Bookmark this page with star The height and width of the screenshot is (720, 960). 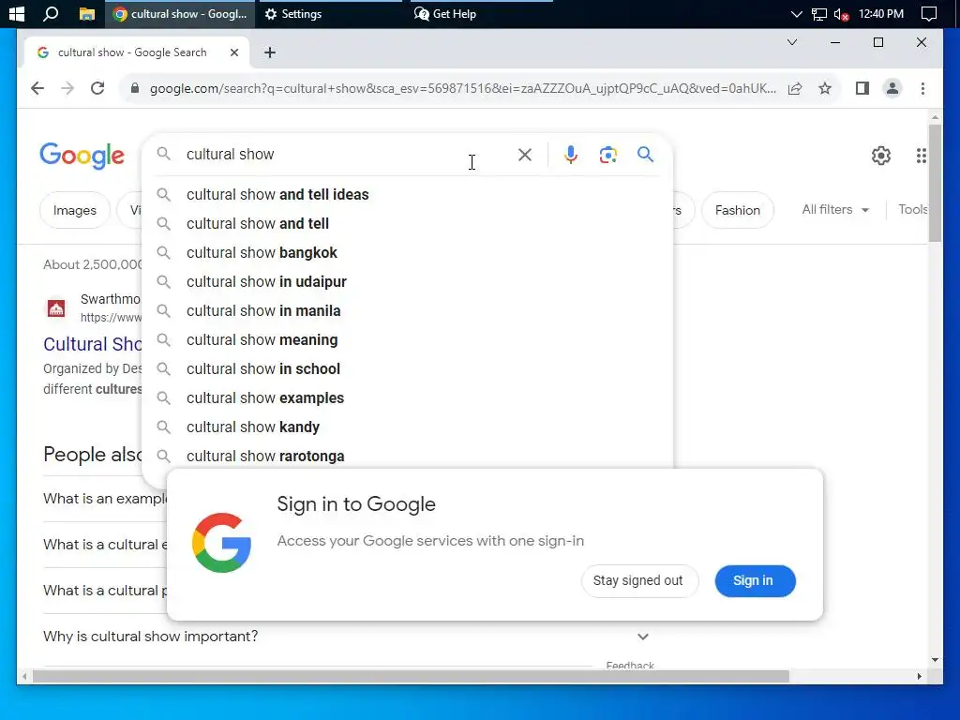pyautogui.click(x=825, y=88)
